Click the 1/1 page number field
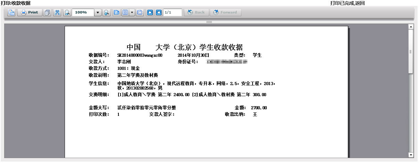This screenshot has width=420, height=165. point(173,12)
